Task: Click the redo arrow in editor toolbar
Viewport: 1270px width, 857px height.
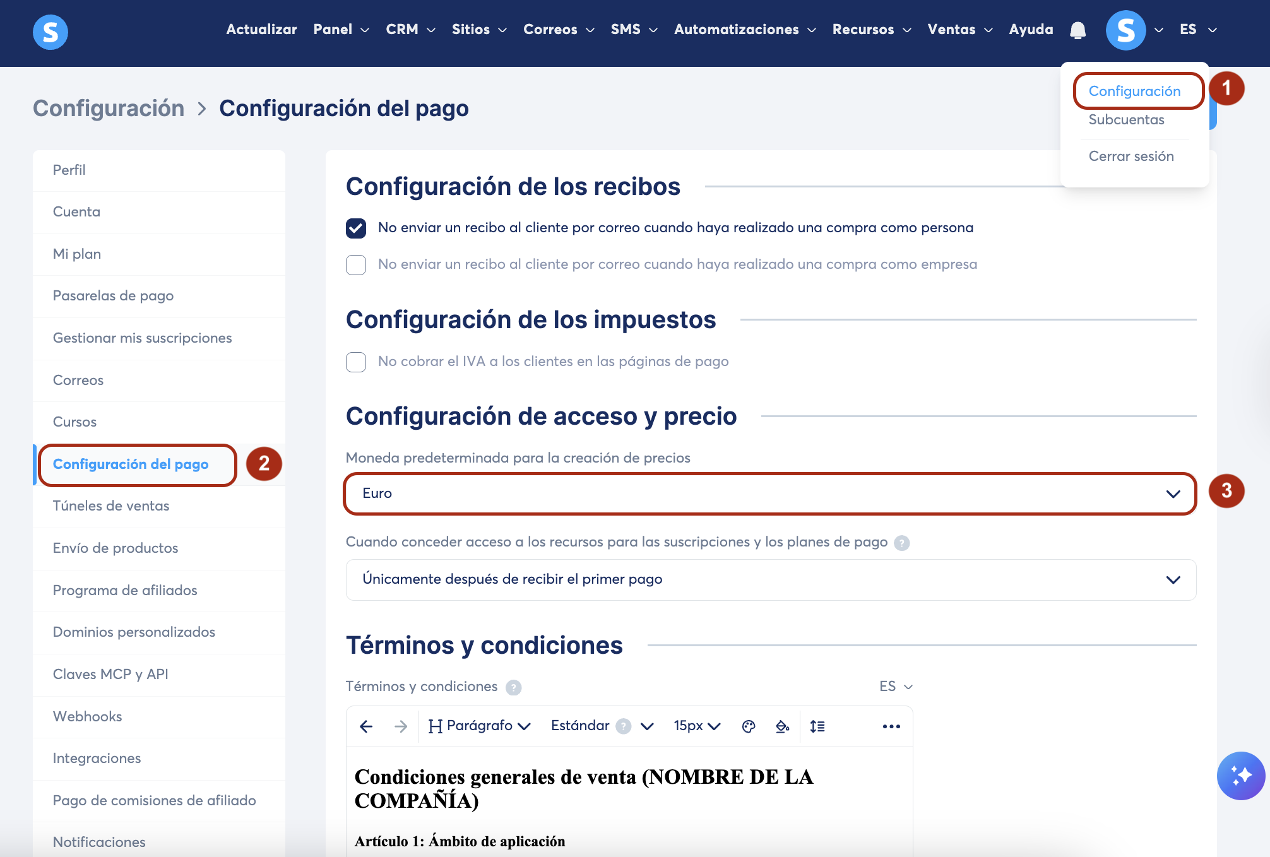Action: pos(401,726)
